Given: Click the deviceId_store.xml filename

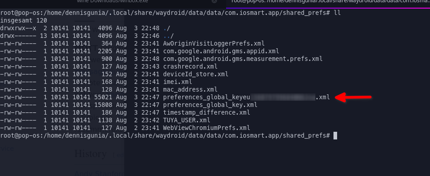Looking at the screenshot, I should click(196, 74).
